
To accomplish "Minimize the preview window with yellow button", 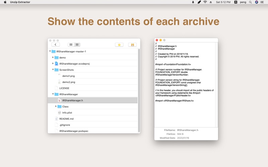I will (x=160, y=40).
